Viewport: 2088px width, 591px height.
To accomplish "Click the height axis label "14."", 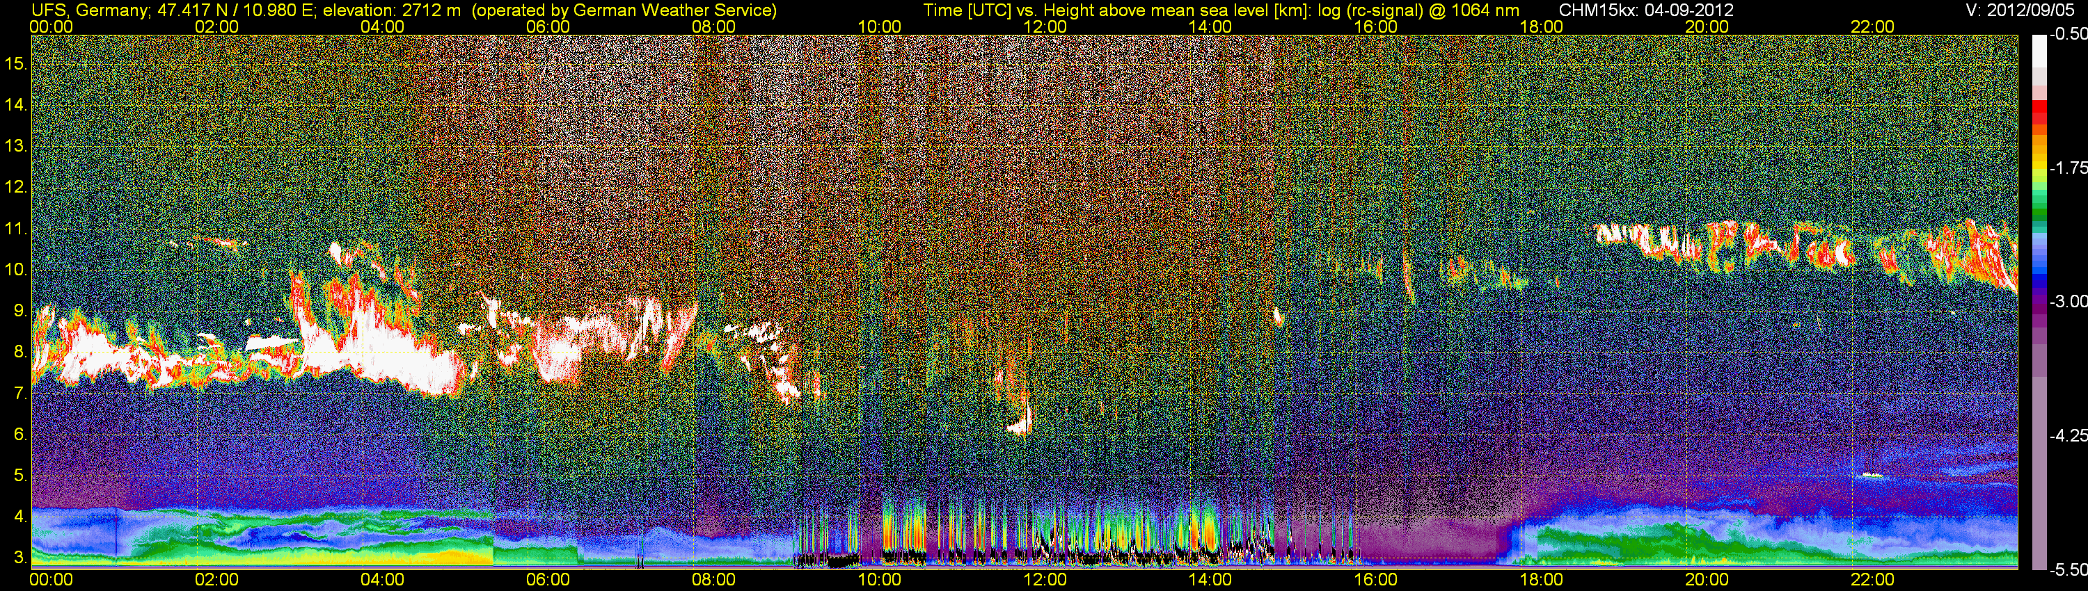I will pyautogui.click(x=17, y=104).
